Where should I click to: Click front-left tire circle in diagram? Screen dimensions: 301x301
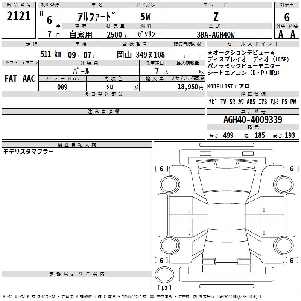(x=169, y=185)
